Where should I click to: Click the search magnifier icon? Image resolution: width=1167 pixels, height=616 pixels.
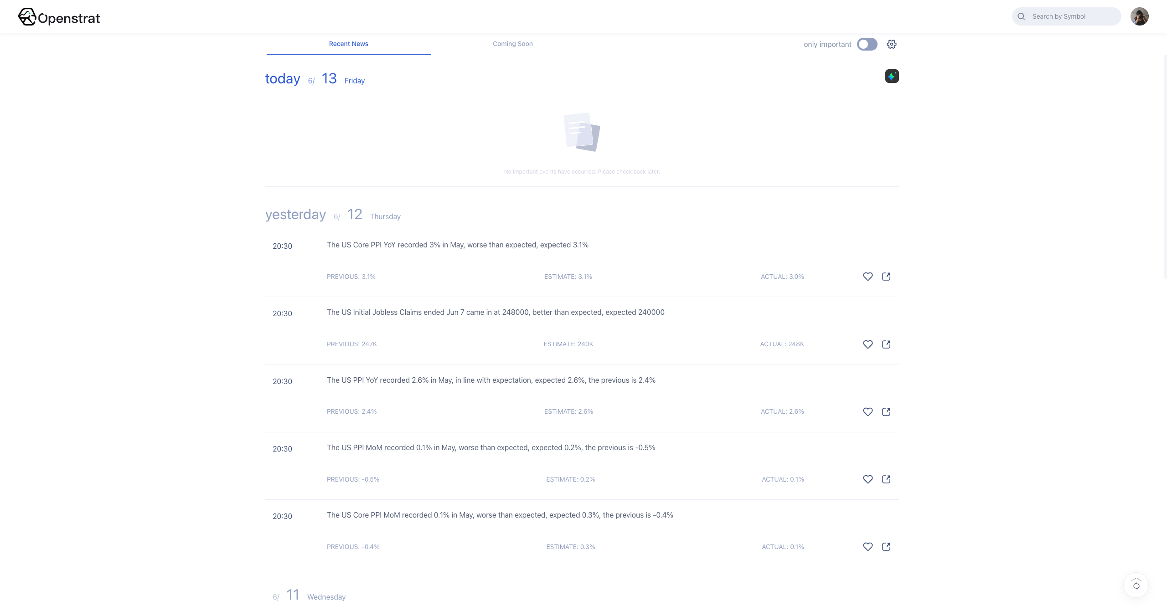tap(1021, 16)
